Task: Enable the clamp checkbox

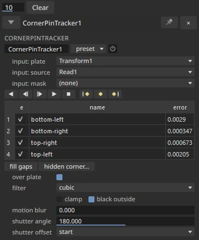Action: 59,199
